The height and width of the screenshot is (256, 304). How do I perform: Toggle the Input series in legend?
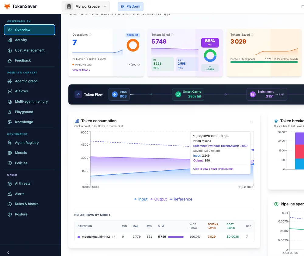[140, 199]
